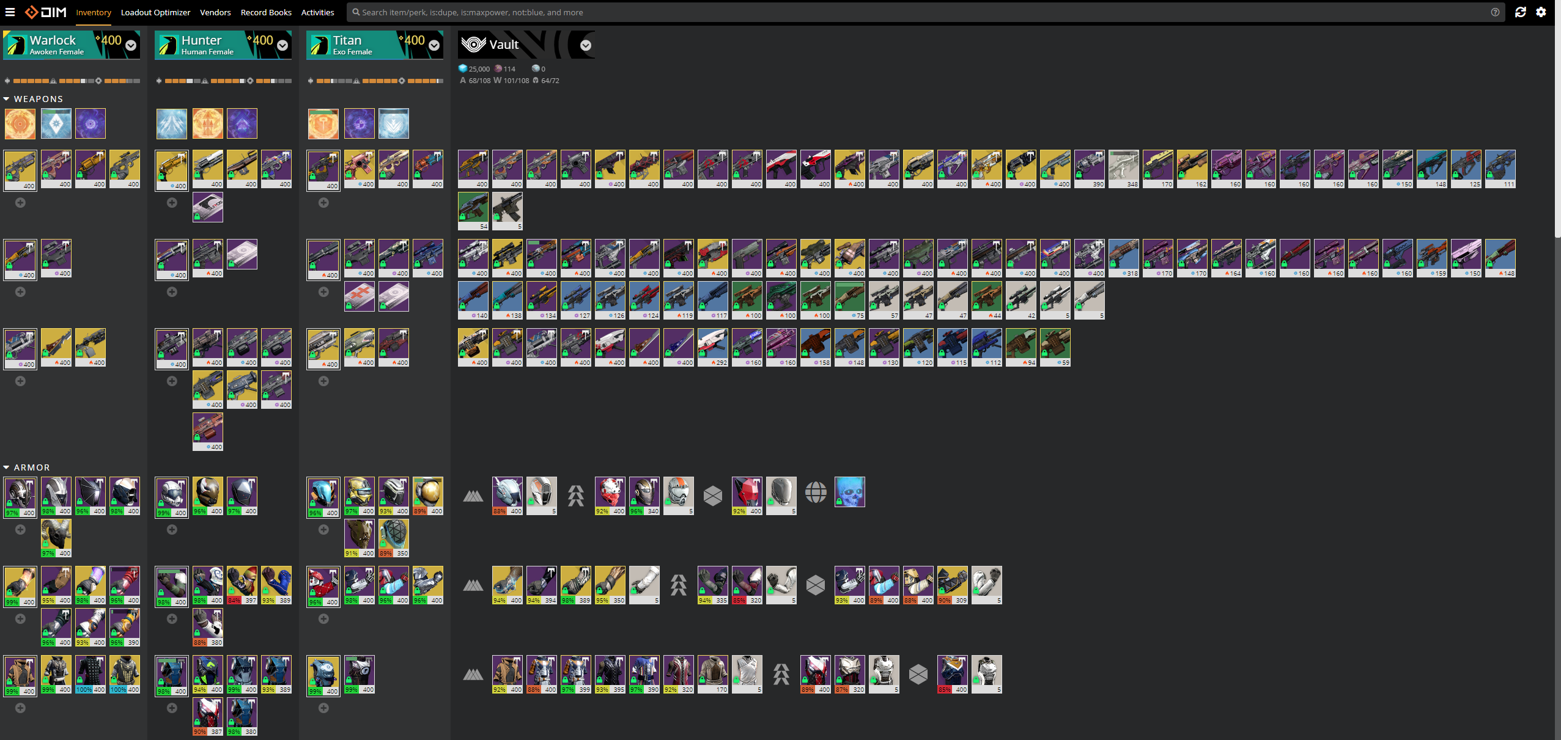Click plus icon under Warlock primary weapons
The height and width of the screenshot is (740, 1561).
tap(20, 203)
